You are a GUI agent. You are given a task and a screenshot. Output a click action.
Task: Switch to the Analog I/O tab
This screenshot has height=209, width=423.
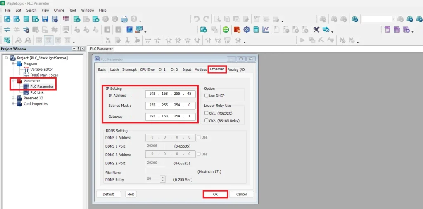(x=236, y=70)
